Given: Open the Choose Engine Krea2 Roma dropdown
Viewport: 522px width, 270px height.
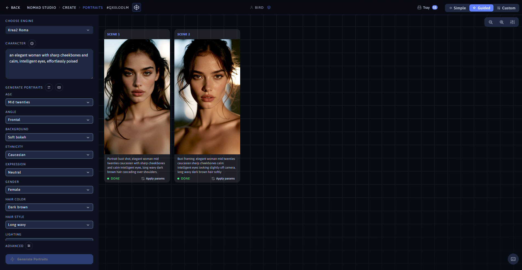Looking at the screenshot, I should tap(49, 30).
